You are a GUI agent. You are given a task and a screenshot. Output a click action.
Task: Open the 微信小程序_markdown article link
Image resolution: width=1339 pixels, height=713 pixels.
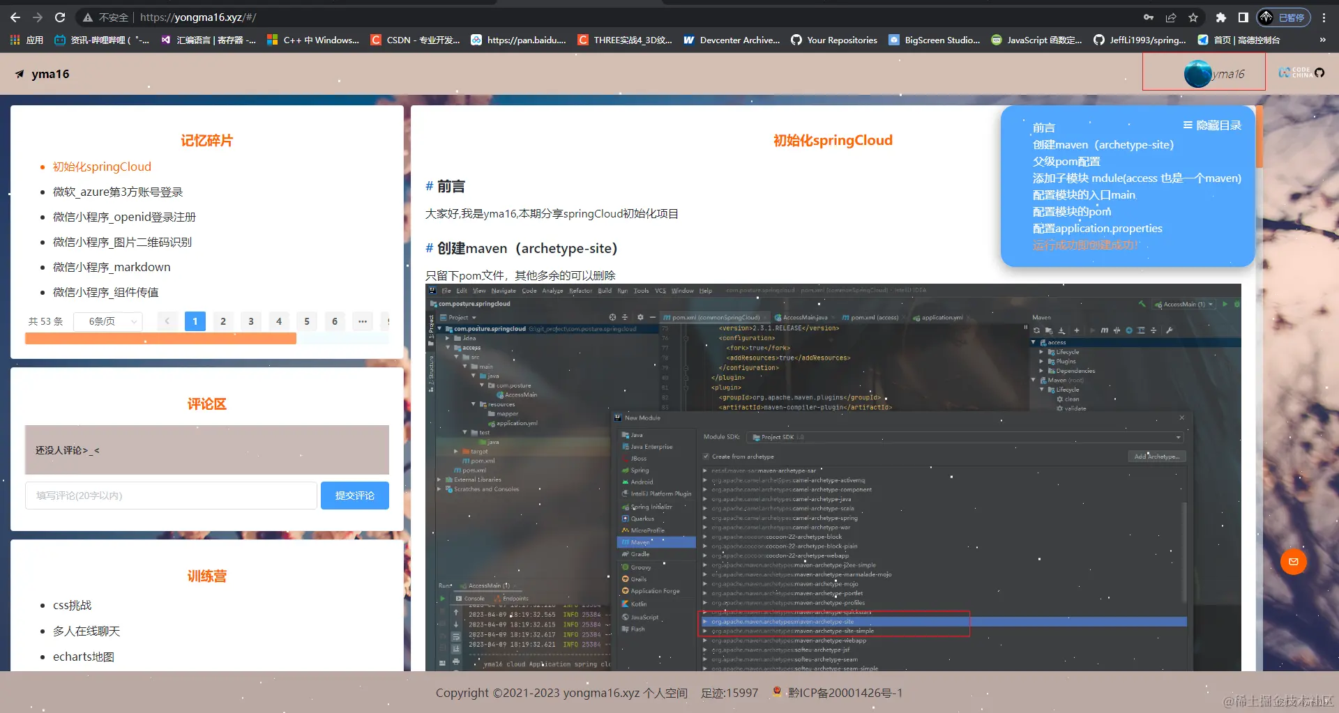pos(112,267)
